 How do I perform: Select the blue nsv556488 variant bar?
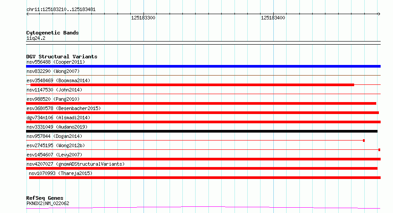pos(203,66)
